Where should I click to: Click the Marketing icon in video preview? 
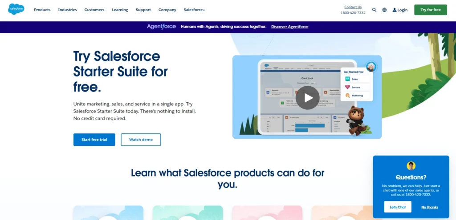tap(348, 96)
